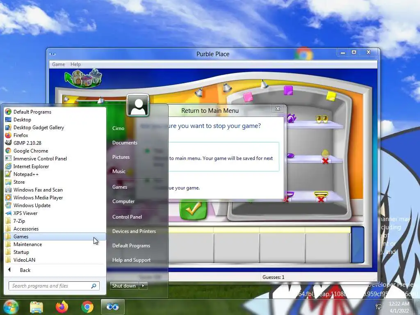The image size is (420, 315).
Task: Go Back to the previous Start menu view
Action: click(x=55, y=270)
